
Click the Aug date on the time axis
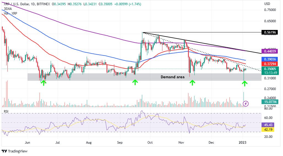89,143
